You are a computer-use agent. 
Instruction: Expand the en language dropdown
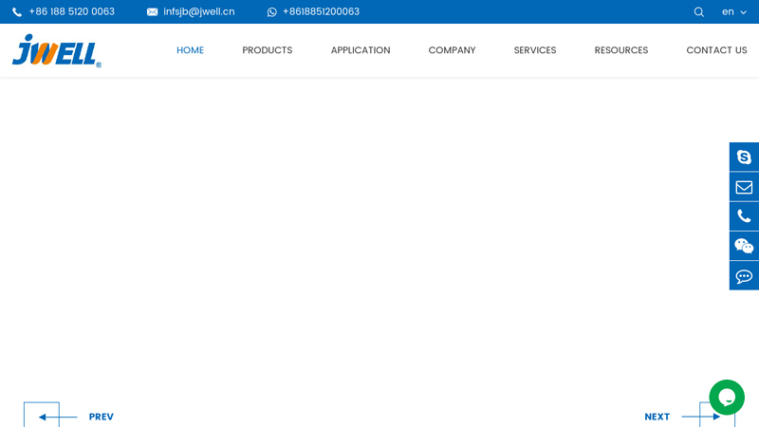[x=733, y=12]
